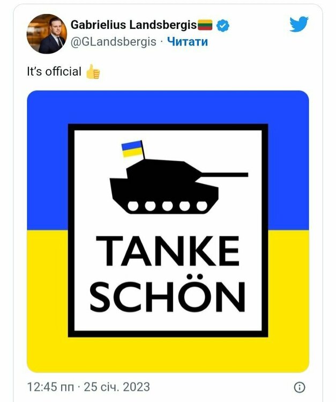Click the Gabrielius Landsbergis display name
This screenshot has height=402, width=336.
(134, 25)
